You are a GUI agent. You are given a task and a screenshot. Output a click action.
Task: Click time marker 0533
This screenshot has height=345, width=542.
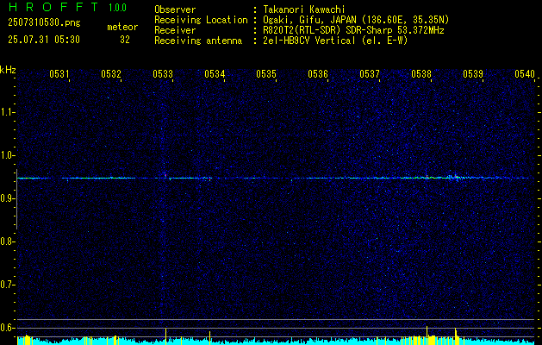163,73
